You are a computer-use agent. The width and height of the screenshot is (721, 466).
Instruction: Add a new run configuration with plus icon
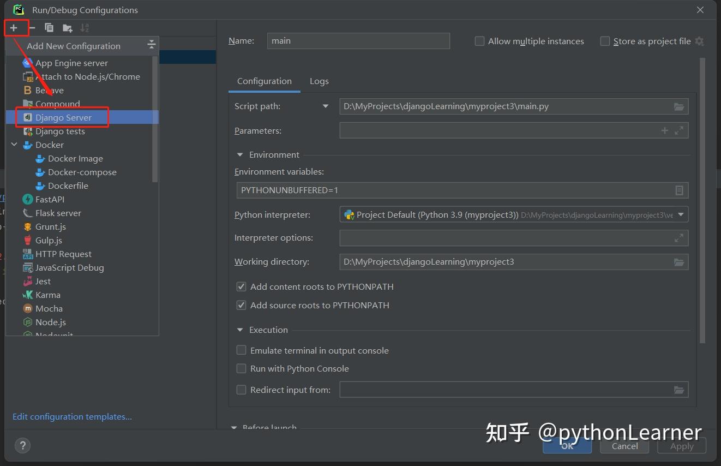point(16,27)
